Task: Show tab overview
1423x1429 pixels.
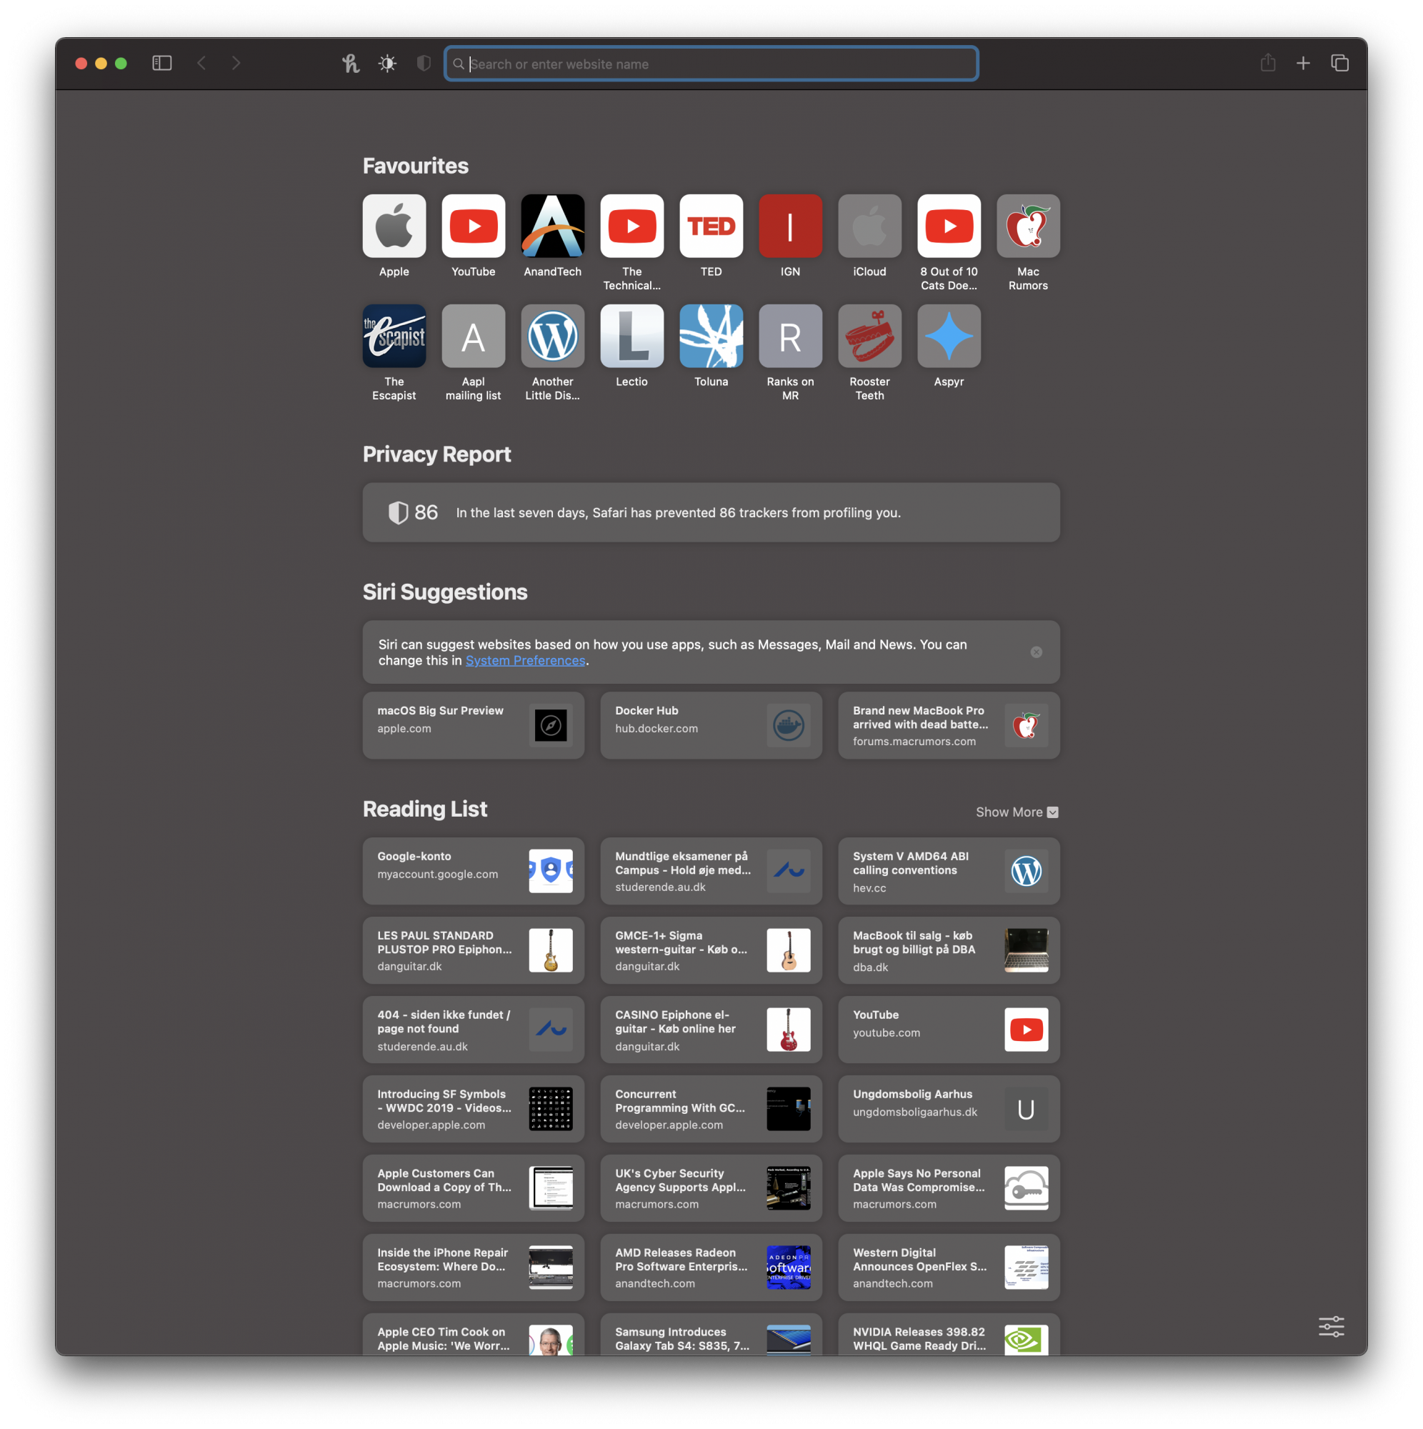Action: click(1339, 64)
